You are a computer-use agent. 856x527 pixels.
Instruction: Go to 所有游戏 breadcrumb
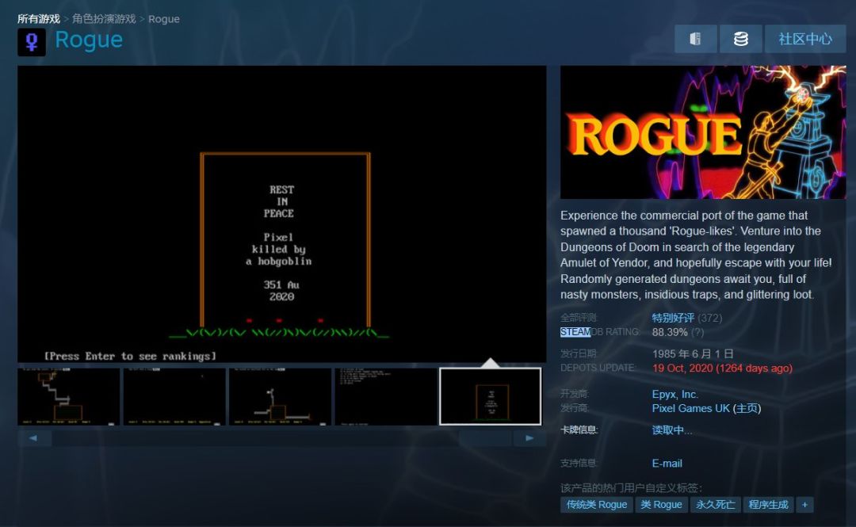38,19
